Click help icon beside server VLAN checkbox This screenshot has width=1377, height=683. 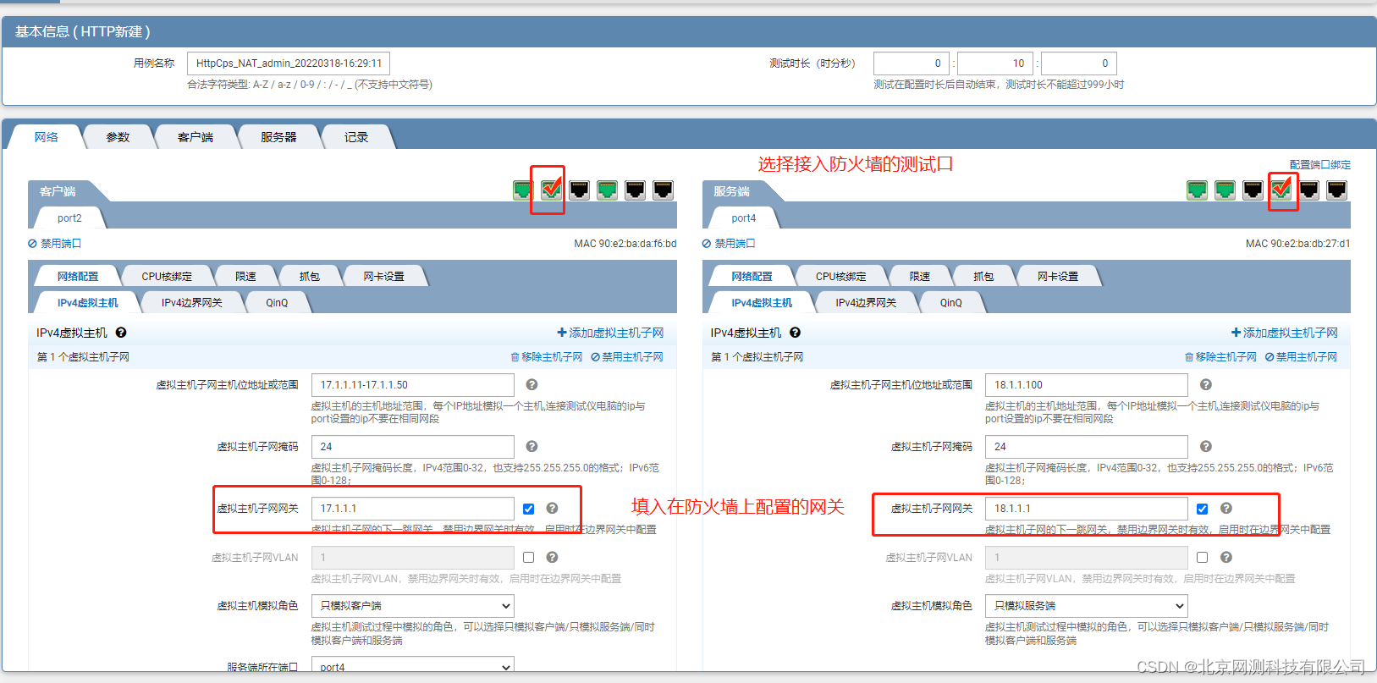pyautogui.click(x=1226, y=557)
